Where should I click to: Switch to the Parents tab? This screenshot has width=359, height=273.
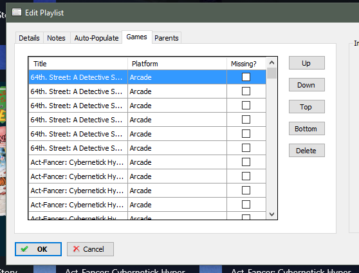[x=167, y=38]
